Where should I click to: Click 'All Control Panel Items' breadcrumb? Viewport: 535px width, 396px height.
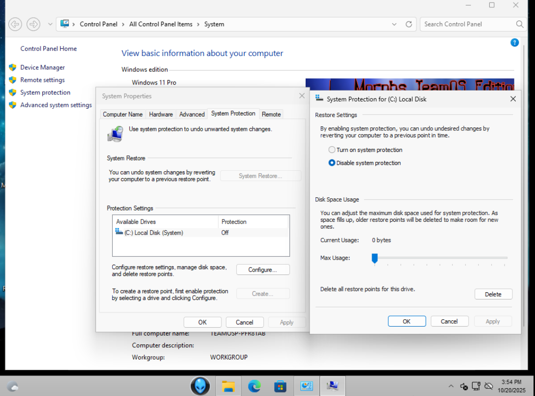pos(161,24)
